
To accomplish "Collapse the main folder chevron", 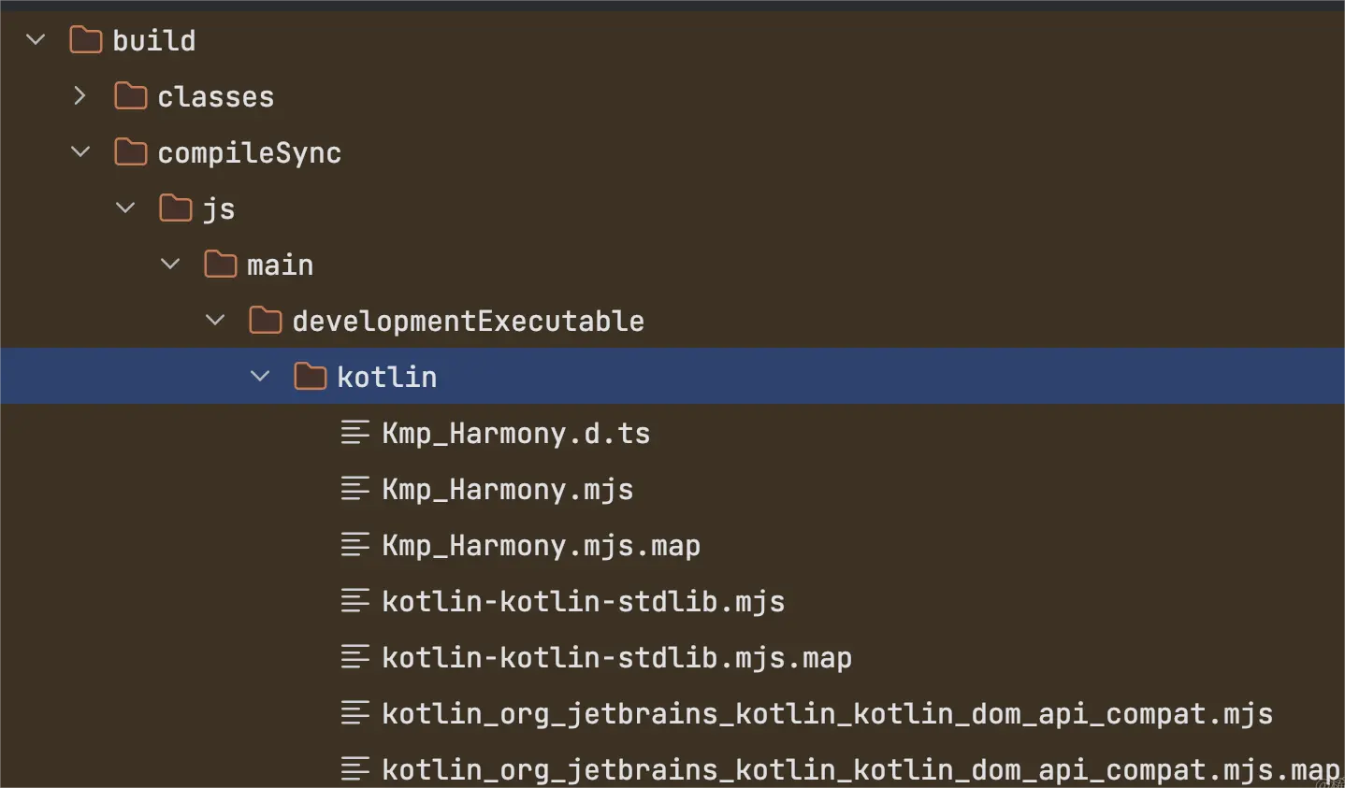I will [170, 265].
